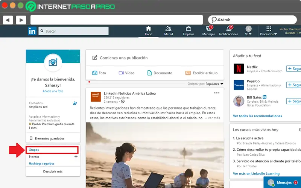This screenshot has width=301, height=188.
Task: Open Hashtags seguidos link
Action: tap(41, 164)
